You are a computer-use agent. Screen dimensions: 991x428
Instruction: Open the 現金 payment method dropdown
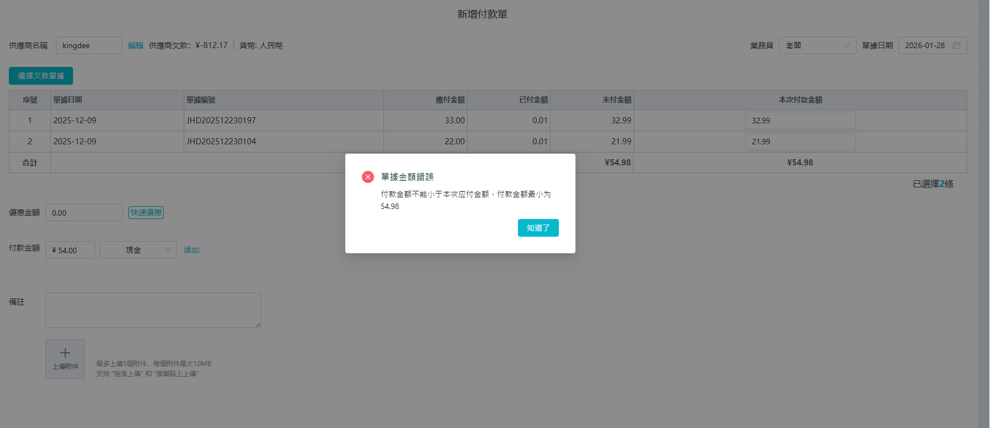tap(138, 250)
